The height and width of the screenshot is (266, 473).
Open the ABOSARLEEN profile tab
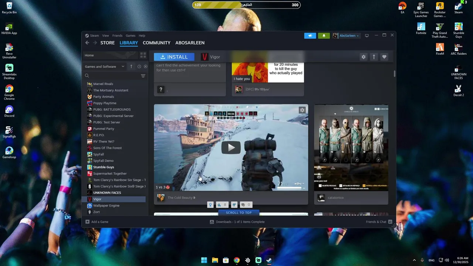click(190, 43)
